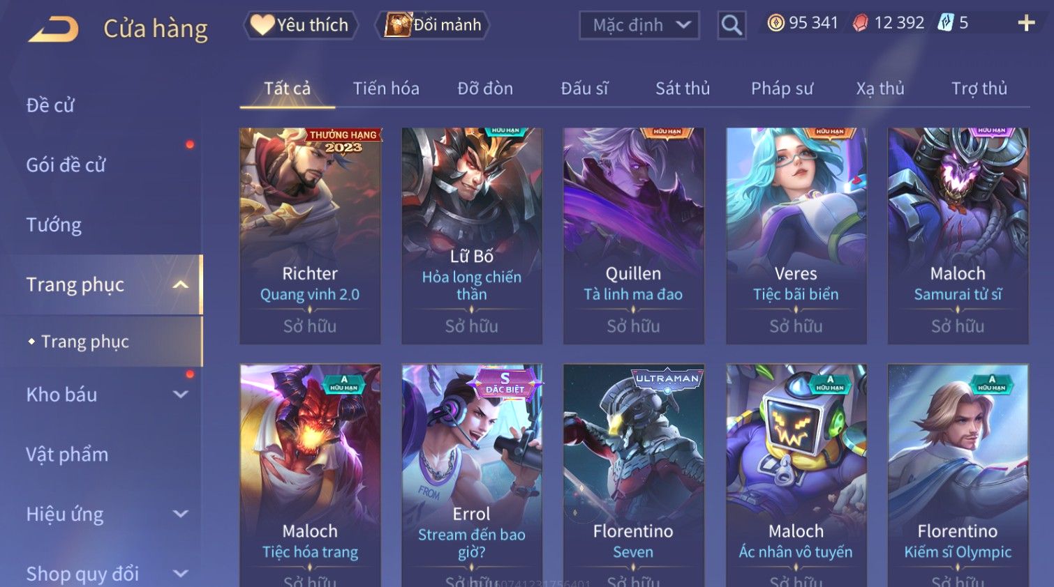The image size is (1054, 587).
Task: Add currency with the plus icon
Action: click(1026, 23)
